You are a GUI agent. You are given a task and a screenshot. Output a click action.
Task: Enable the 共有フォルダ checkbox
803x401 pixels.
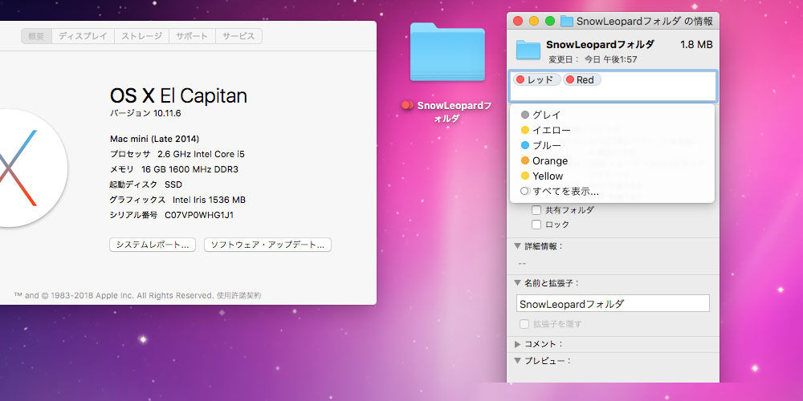click(536, 209)
